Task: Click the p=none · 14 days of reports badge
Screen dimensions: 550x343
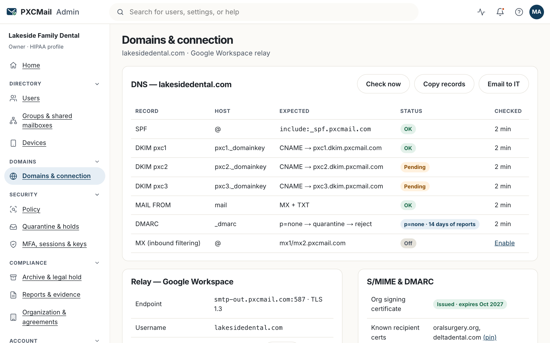Action: click(440, 224)
